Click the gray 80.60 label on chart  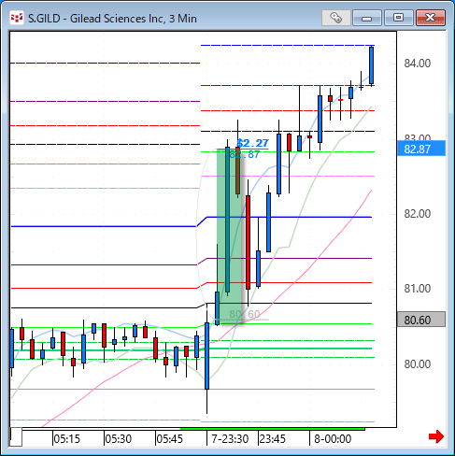(245, 314)
